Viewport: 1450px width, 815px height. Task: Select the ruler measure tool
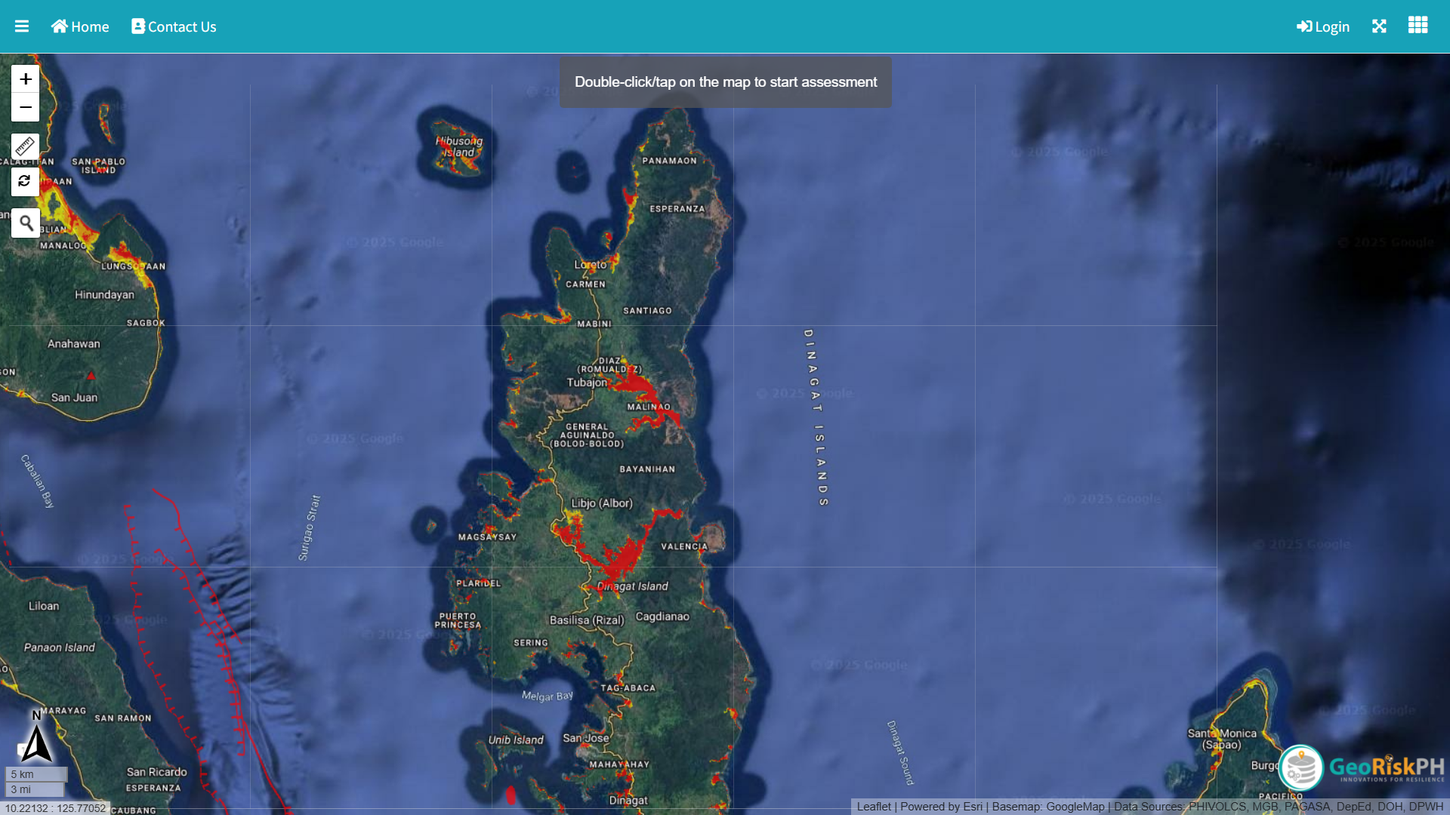tap(25, 146)
